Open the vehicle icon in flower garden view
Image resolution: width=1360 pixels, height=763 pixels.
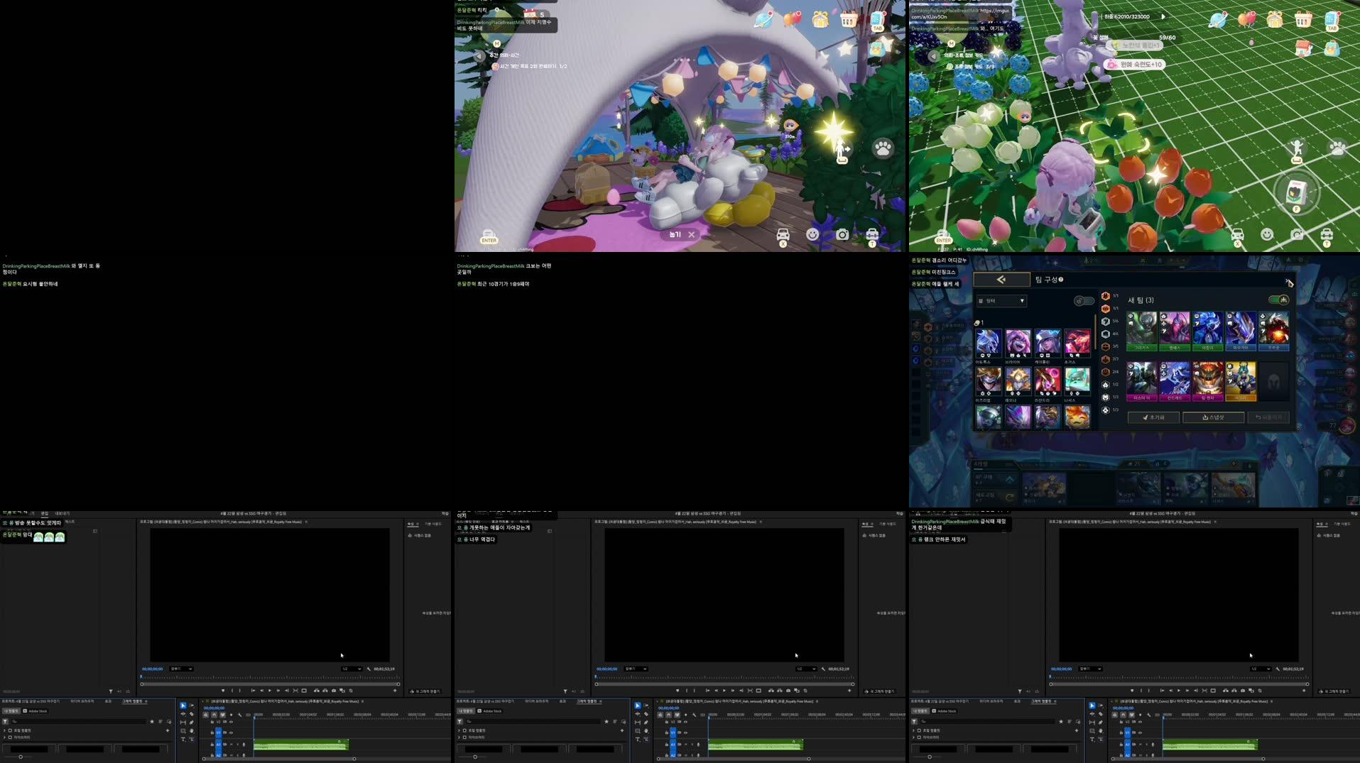click(1237, 236)
